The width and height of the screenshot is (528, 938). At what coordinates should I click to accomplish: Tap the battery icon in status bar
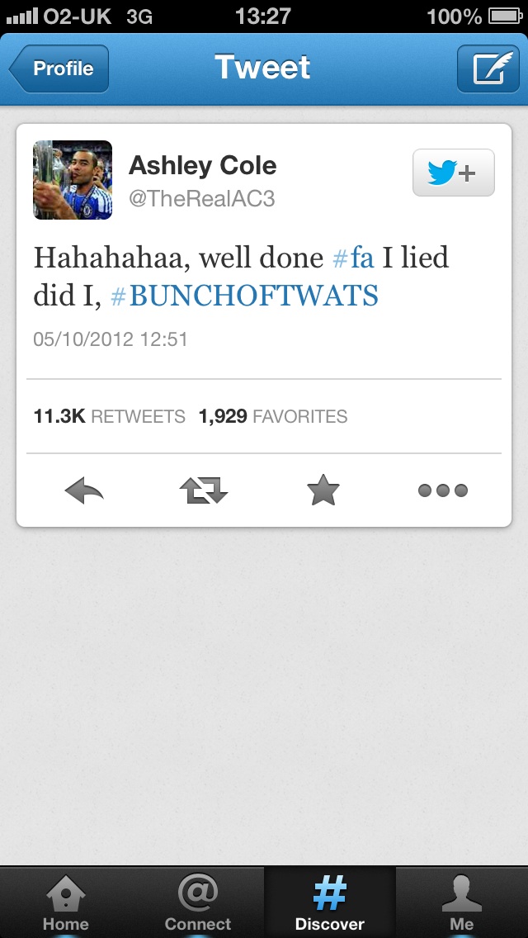(x=506, y=17)
